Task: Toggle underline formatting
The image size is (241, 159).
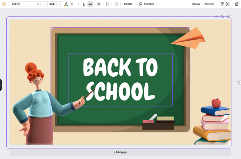Action: pyautogui.click(x=84, y=4)
